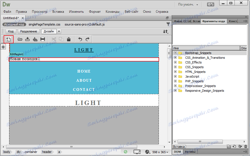Viewport: 250px width, 156px height.
Task: Click the Live View options icon beside the canvas
Action: [3, 47]
